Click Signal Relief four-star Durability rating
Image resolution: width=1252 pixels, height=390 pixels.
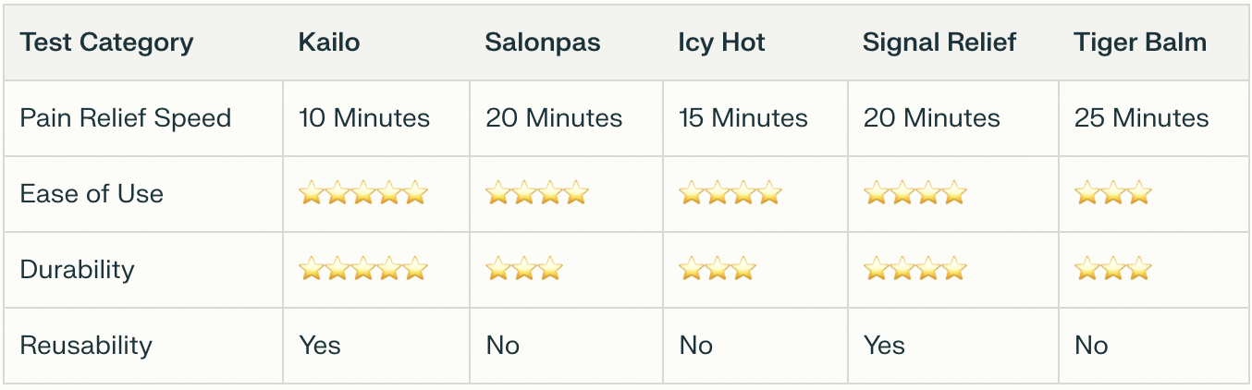pos(915,269)
